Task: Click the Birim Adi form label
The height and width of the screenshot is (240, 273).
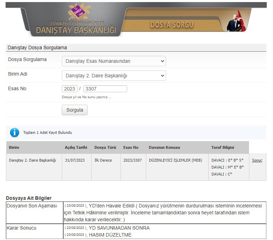Action: (x=18, y=74)
